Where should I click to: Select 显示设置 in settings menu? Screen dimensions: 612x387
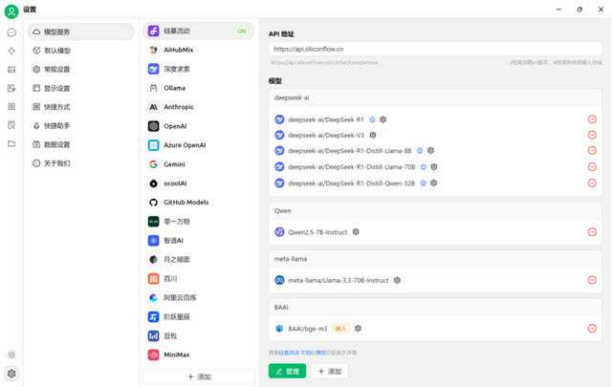coord(80,88)
